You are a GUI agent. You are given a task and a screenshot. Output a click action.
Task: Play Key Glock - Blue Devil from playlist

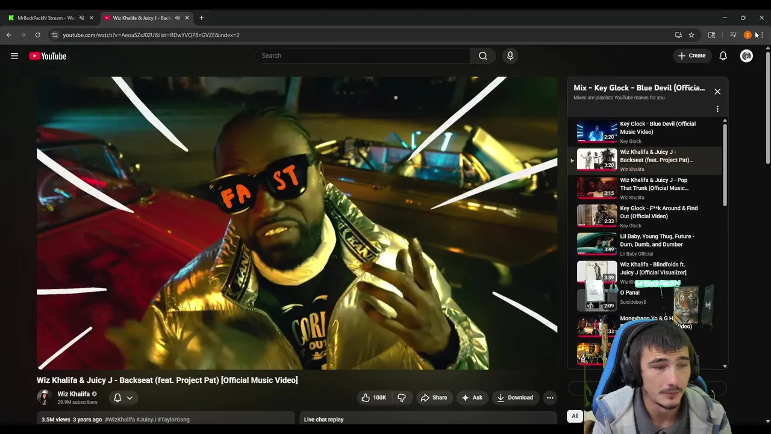[x=646, y=132]
